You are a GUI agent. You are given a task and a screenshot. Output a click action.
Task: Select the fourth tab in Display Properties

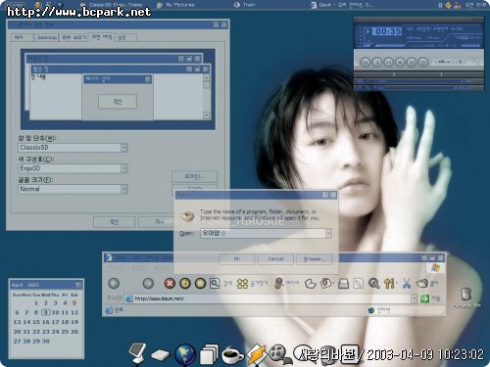[x=102, y=37]
